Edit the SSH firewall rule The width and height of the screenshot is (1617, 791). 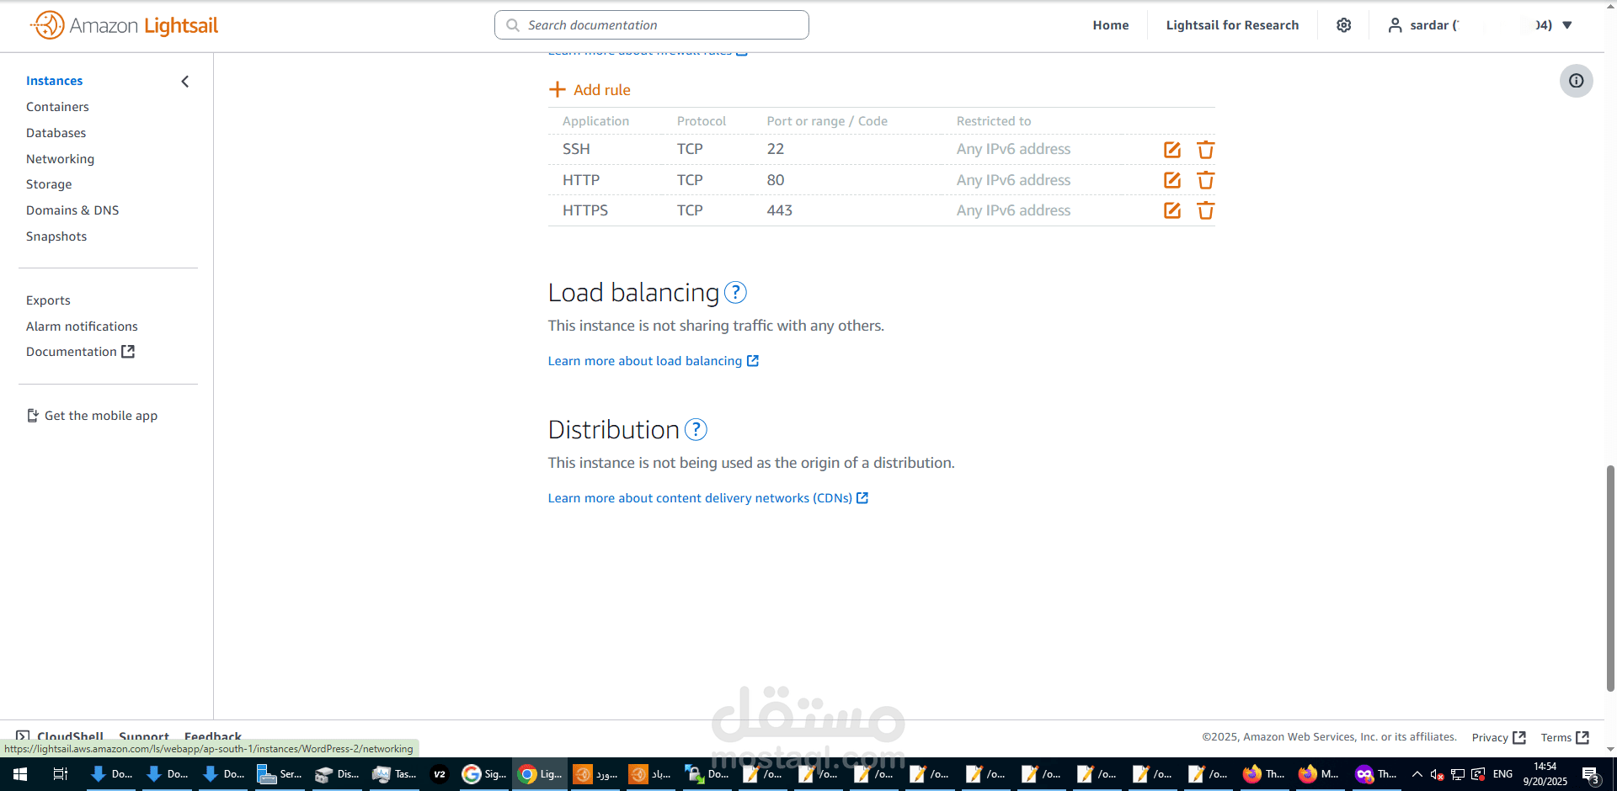[x=1171, y=150]
